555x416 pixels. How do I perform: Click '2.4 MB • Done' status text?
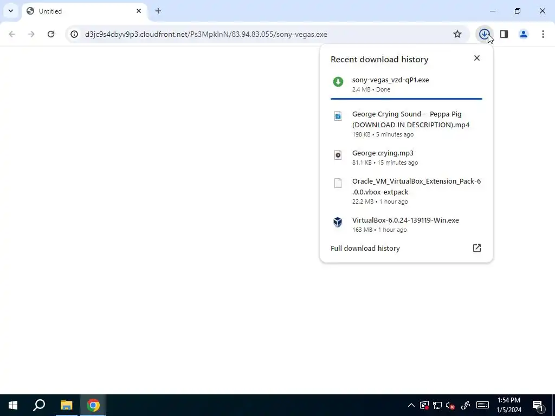pyautogui.click(x=371, y=89)
